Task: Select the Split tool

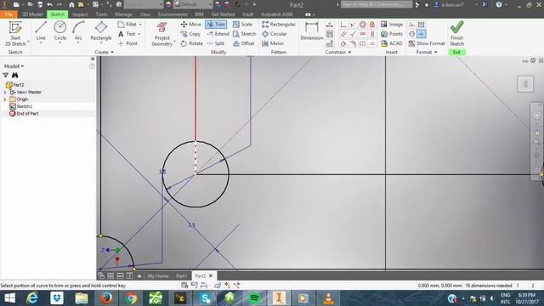Action: [x=215, y=43]
